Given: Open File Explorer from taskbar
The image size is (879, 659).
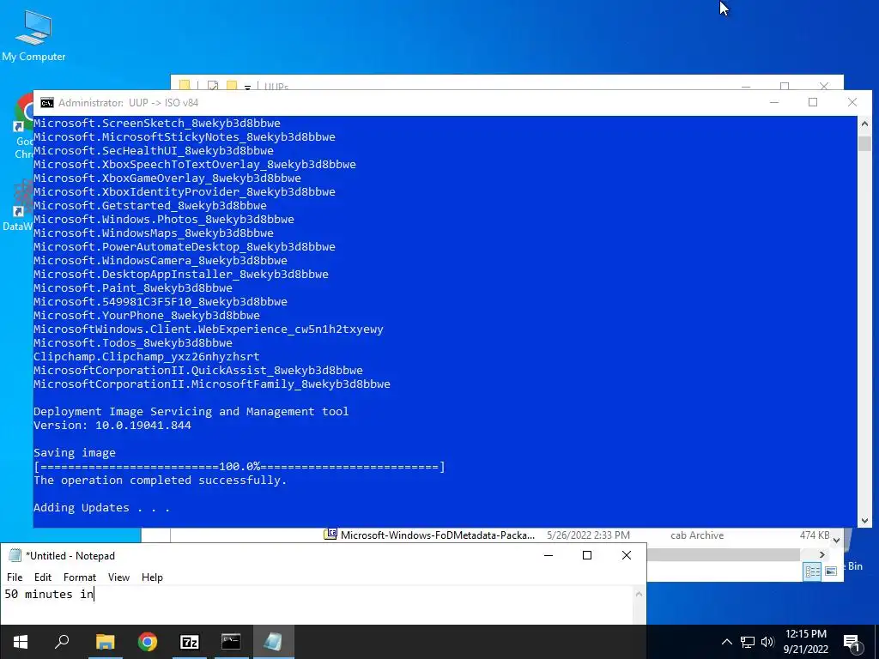Looking at the screenshot, I should (x=105, y=642).
